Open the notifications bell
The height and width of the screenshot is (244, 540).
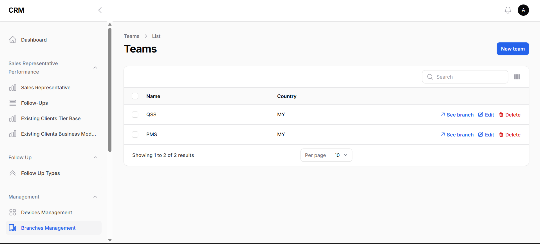508,10
